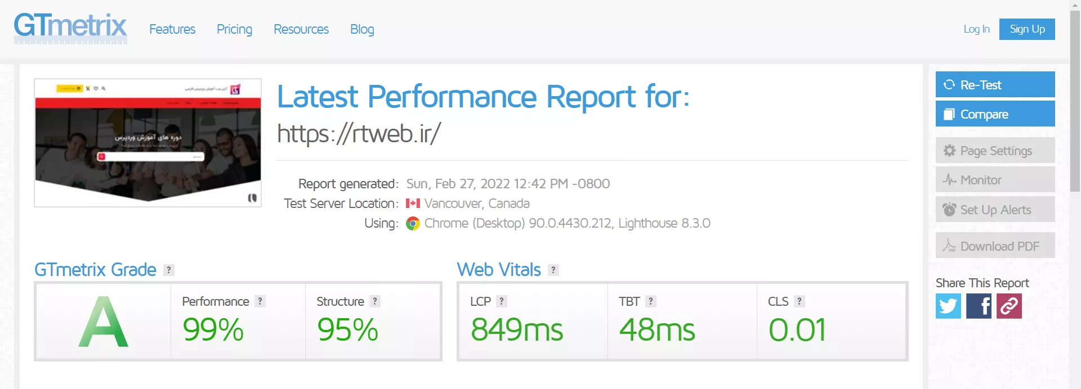Viewport: 1081px width, 389px height.
Task: Show Performance score help tooltip
Action: [x=260, y=301]
